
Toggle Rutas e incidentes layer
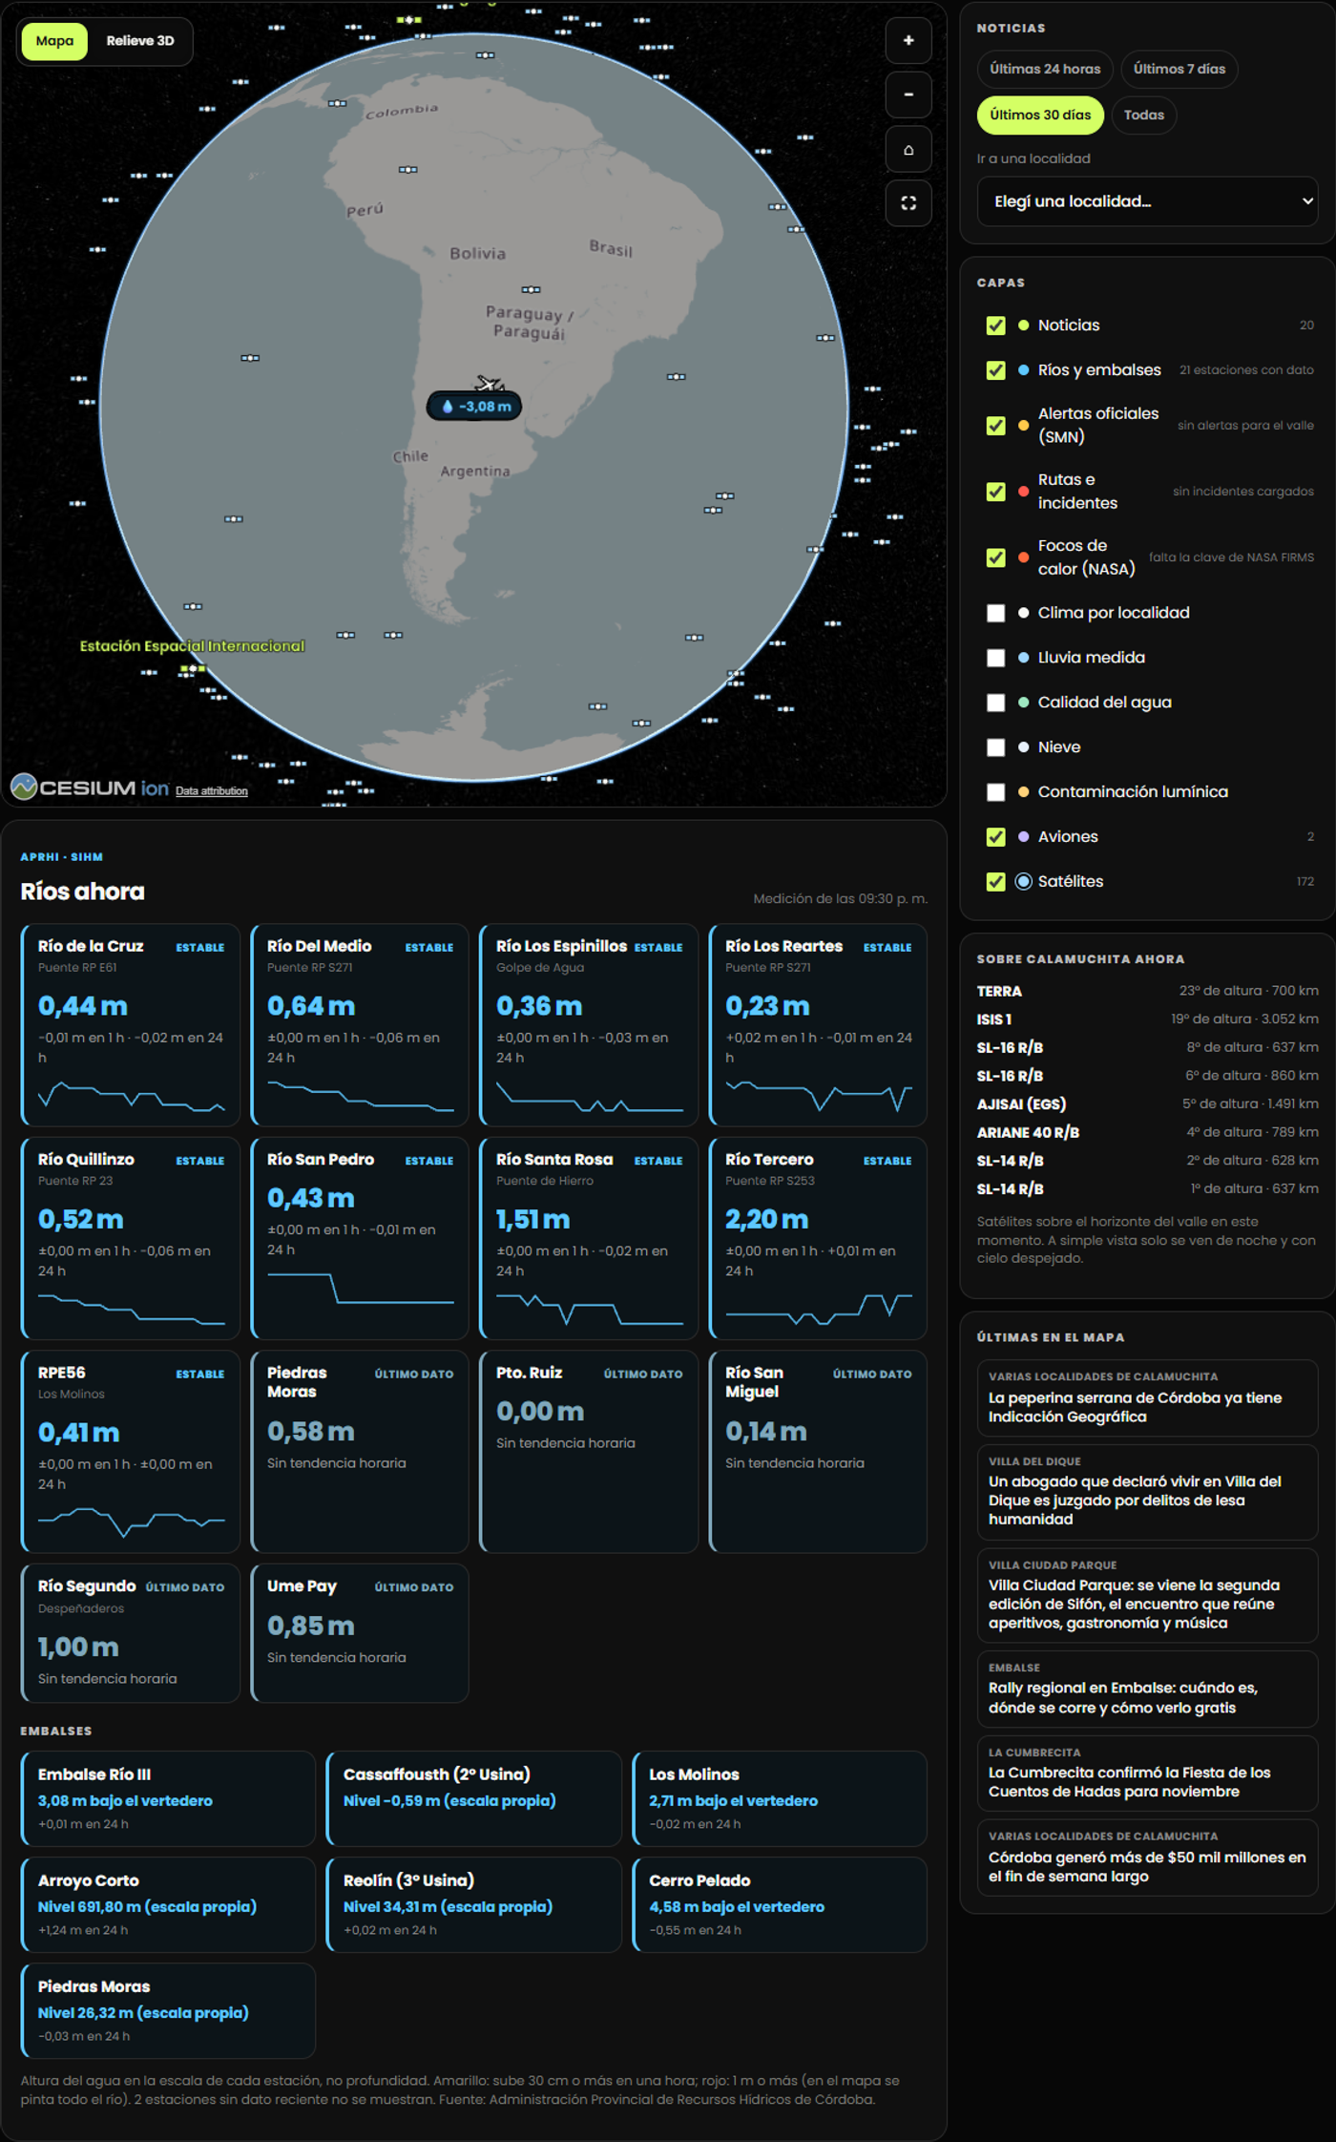(995, 492)
